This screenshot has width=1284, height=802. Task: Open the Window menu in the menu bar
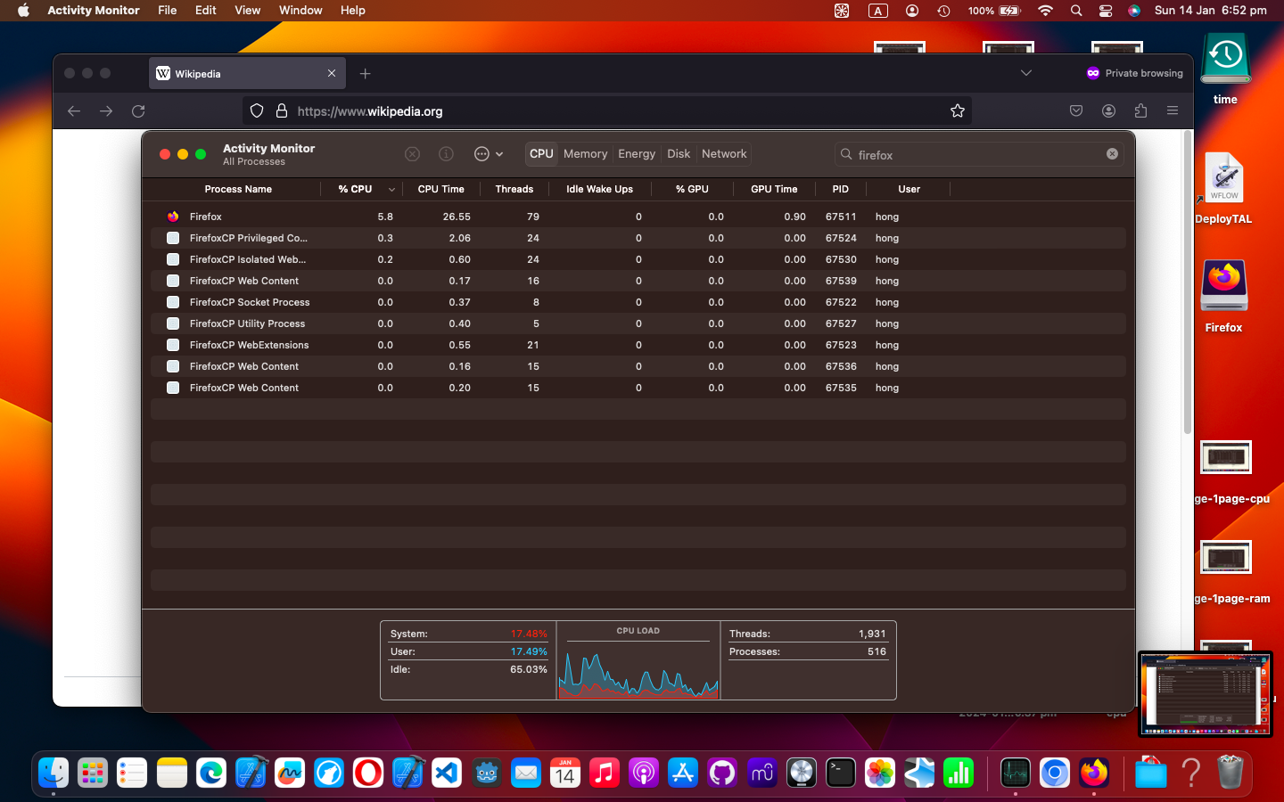click(300, 11)
